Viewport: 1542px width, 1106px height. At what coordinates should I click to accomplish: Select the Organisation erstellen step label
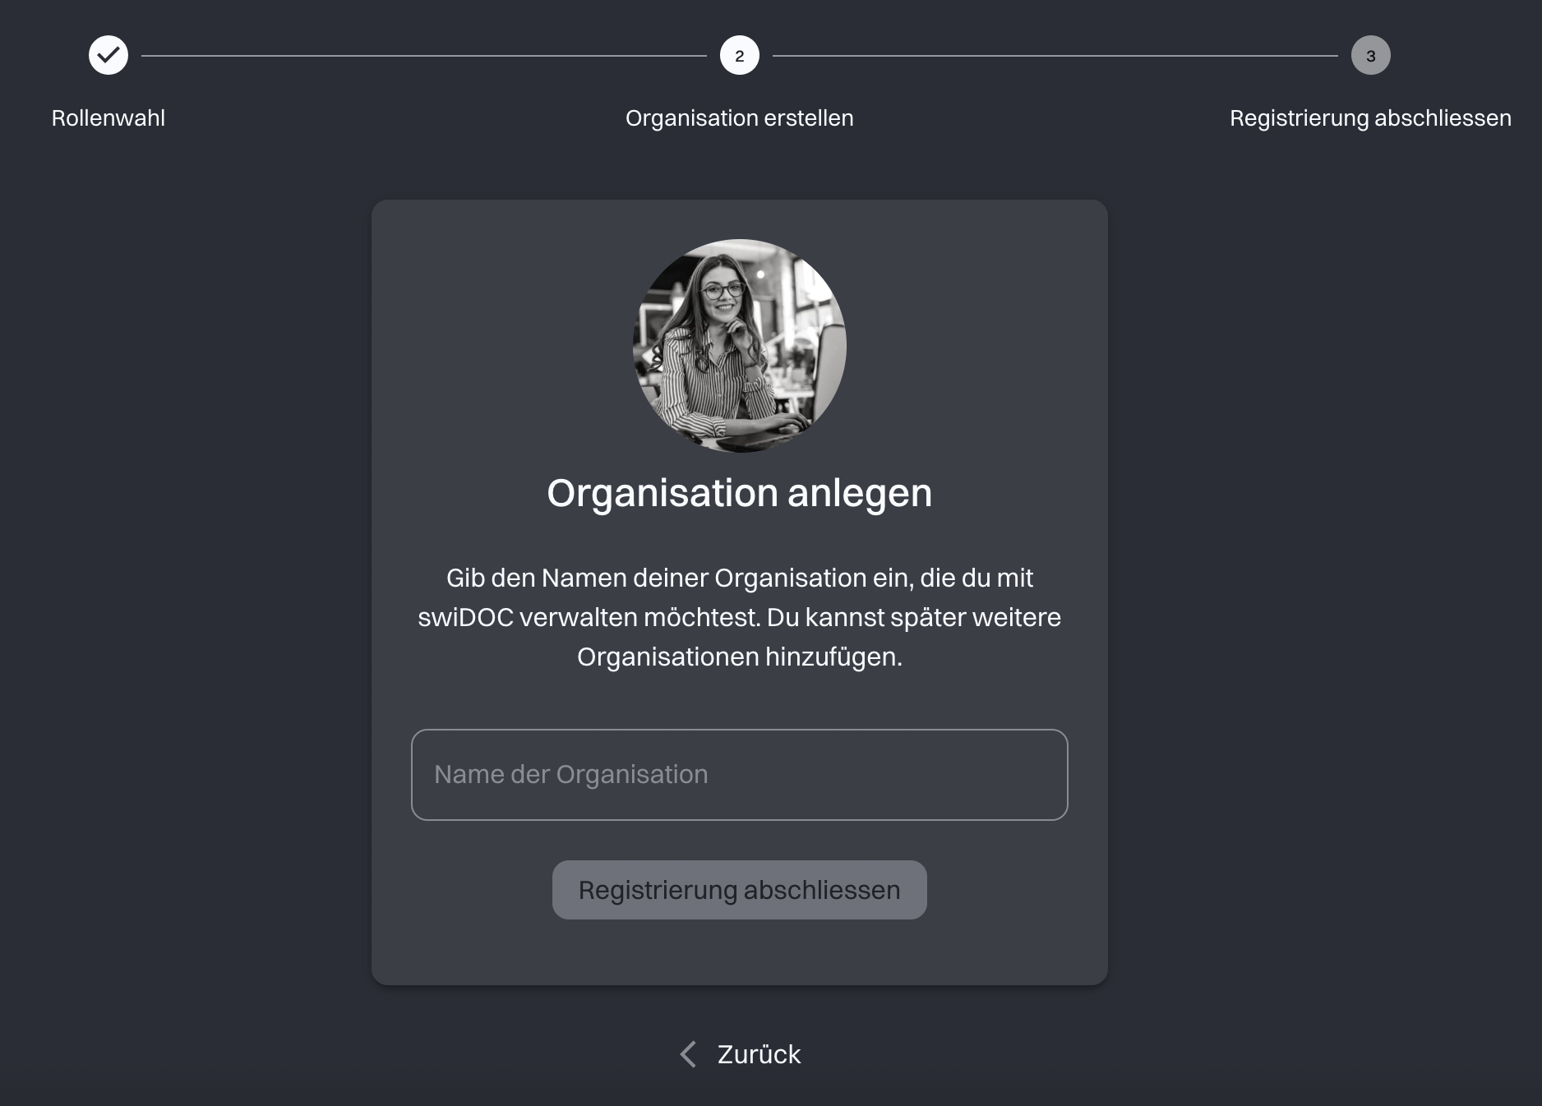pyautogui.click(x=739, y=118)
